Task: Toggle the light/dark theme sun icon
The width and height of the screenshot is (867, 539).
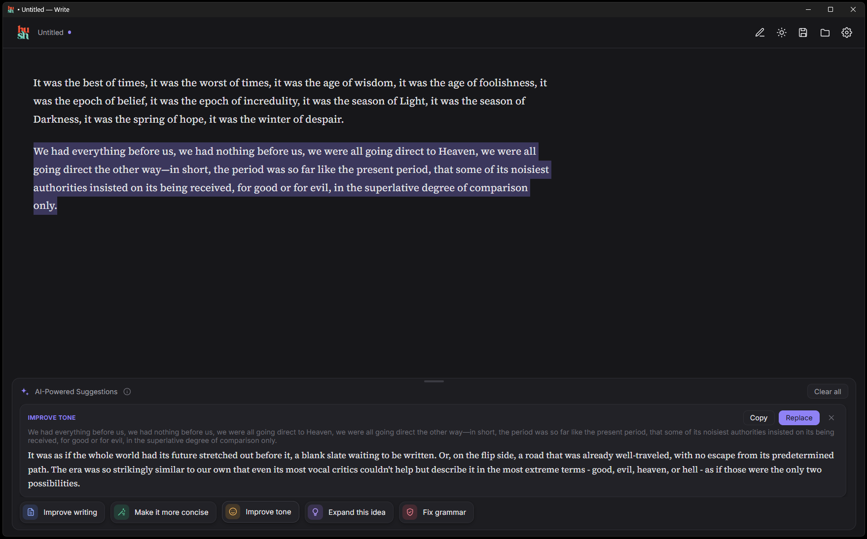Action: click(x=782, y=33)
